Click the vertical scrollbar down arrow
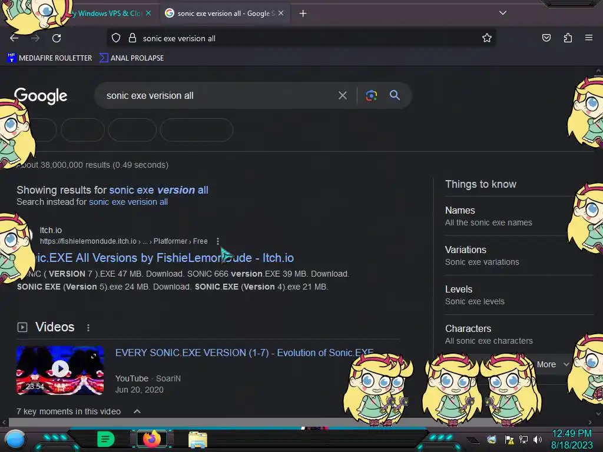603x452 pixels. tap(598, 414)
